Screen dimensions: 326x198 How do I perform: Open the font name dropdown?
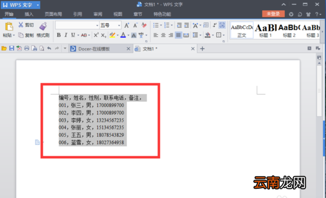click(97, 25)
